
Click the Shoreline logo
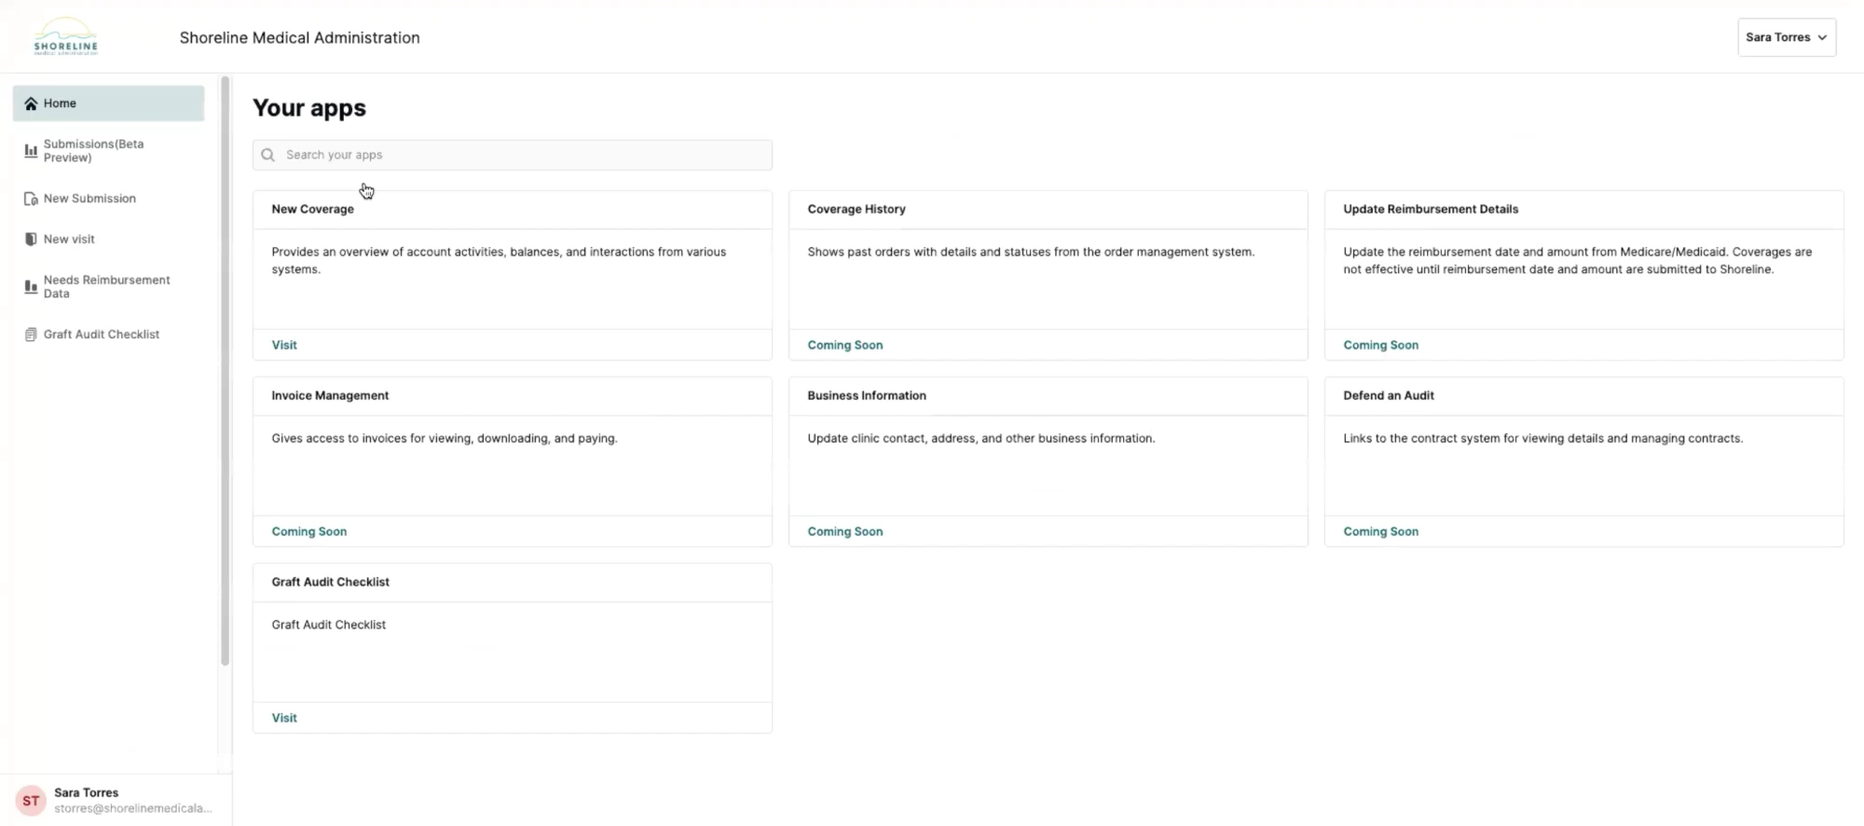pyautogui.click(x=66, y=37)
